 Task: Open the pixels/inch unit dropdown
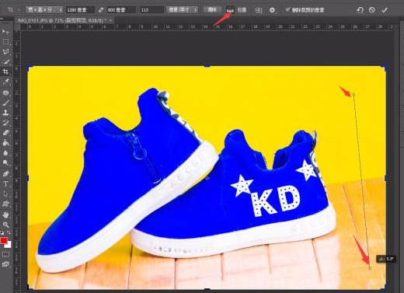coord(182,10)
